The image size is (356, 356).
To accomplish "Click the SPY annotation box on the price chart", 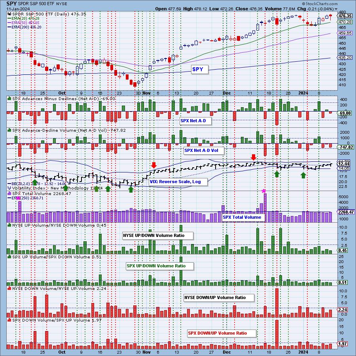I will coord(199,69).
